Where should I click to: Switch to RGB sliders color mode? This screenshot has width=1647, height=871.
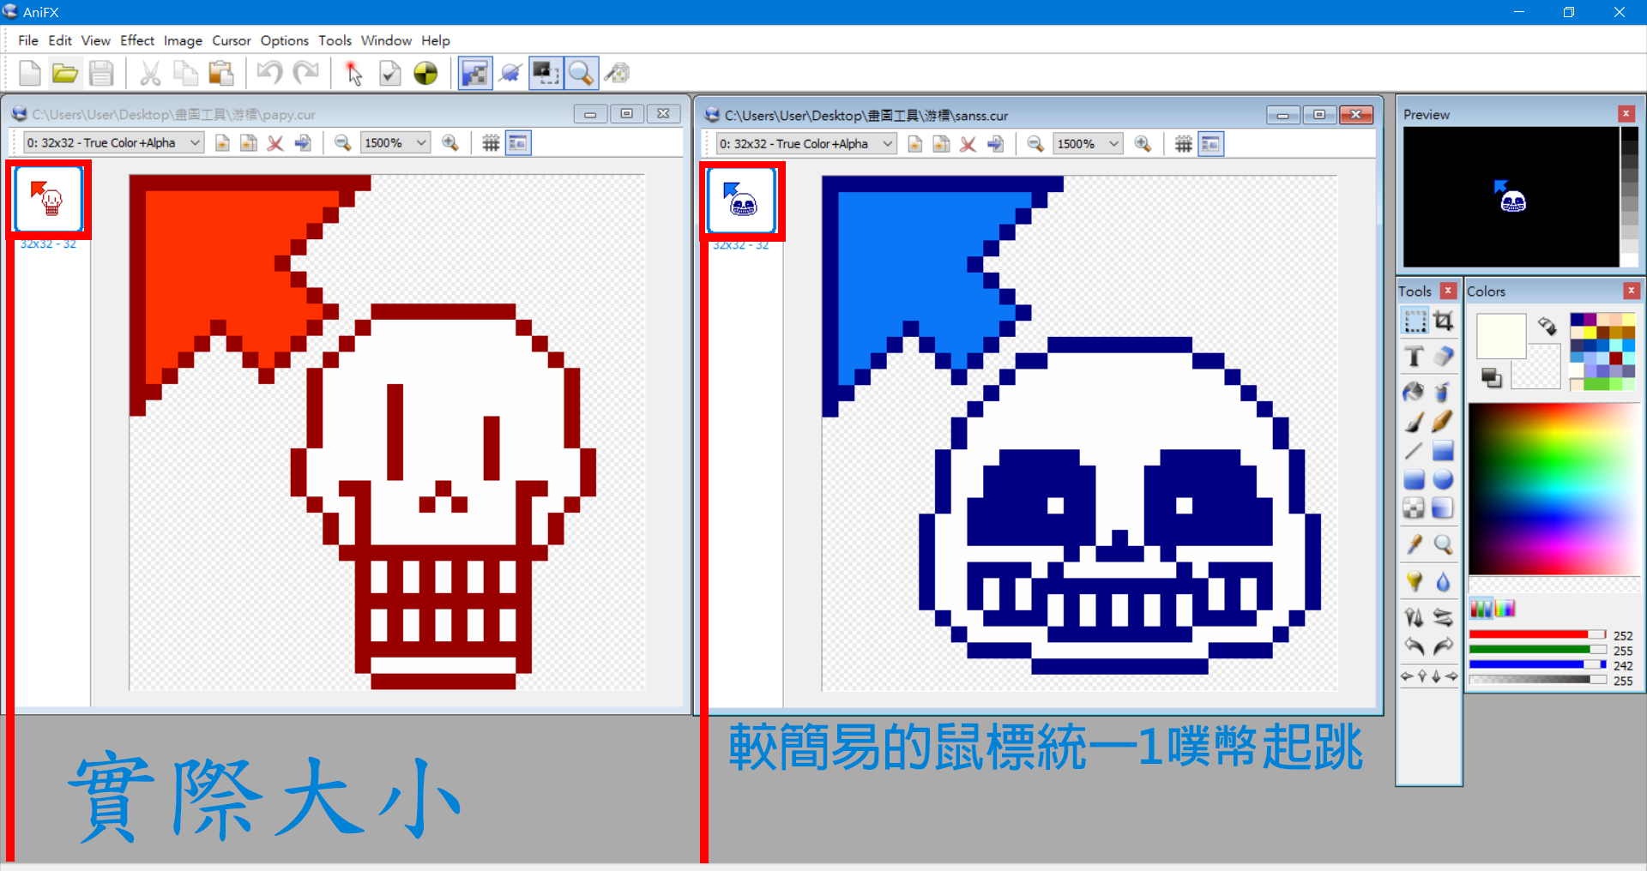[x=1481, y=609]
